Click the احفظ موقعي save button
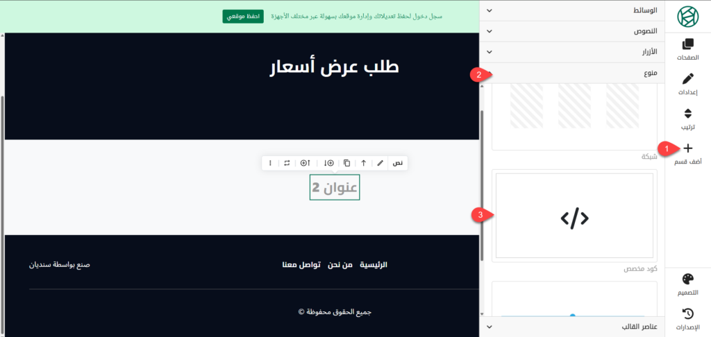Image resolution: width=711 pixels, height=337 pixels. pyautogui.click(x=243, y=17)
